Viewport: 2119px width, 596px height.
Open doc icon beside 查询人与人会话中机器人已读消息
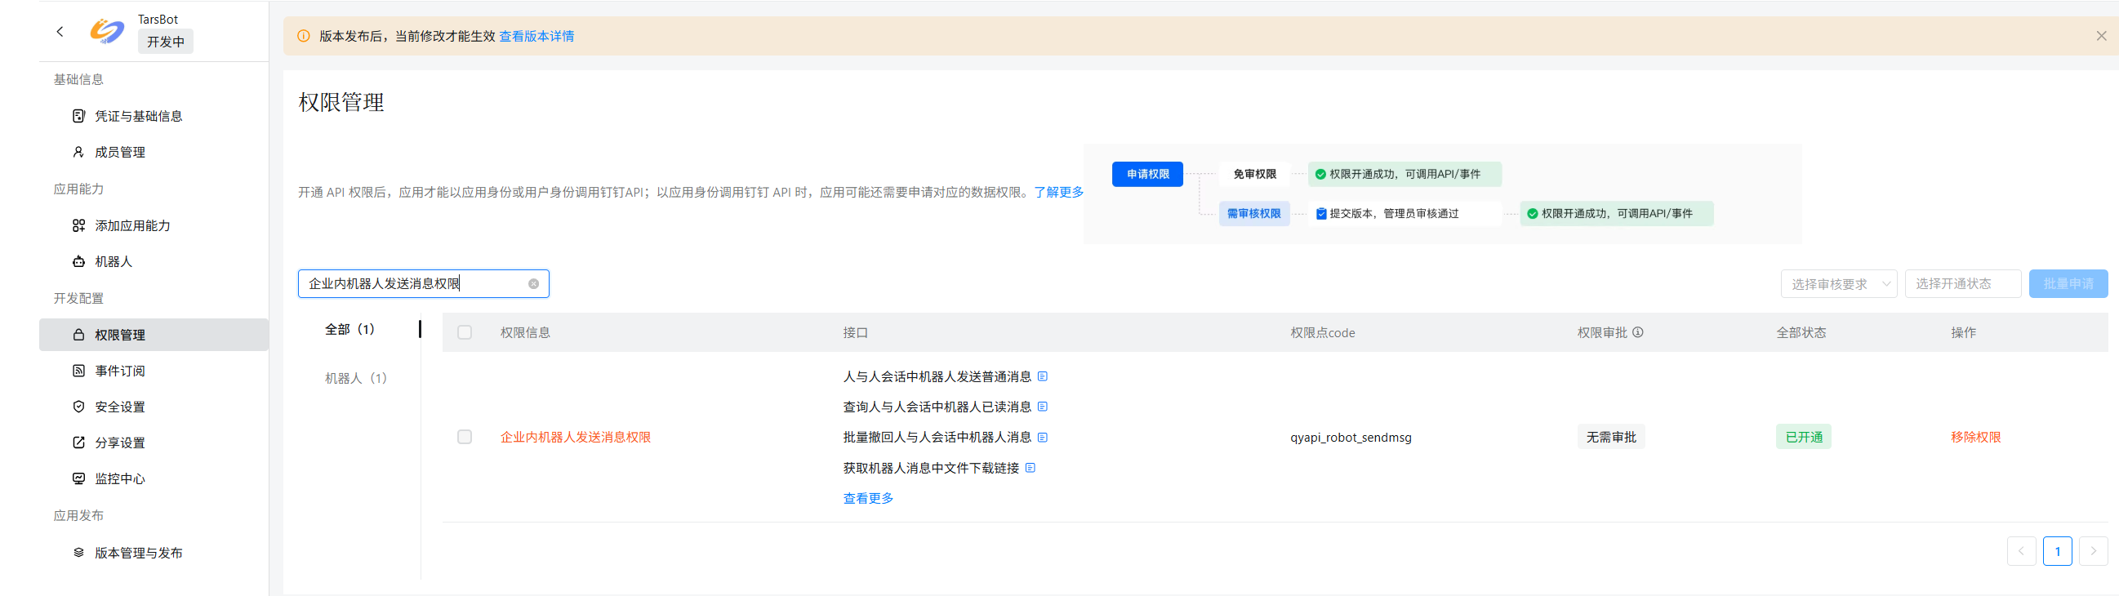tap(1042, 407)
